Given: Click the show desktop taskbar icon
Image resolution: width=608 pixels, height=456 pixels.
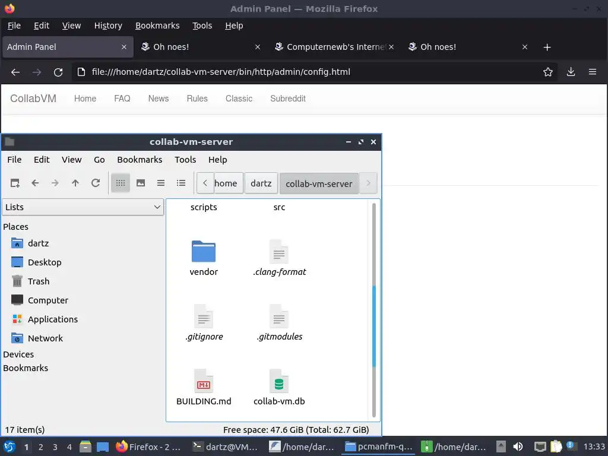Looking at the screenshot, I should click(x=102, y=447).
